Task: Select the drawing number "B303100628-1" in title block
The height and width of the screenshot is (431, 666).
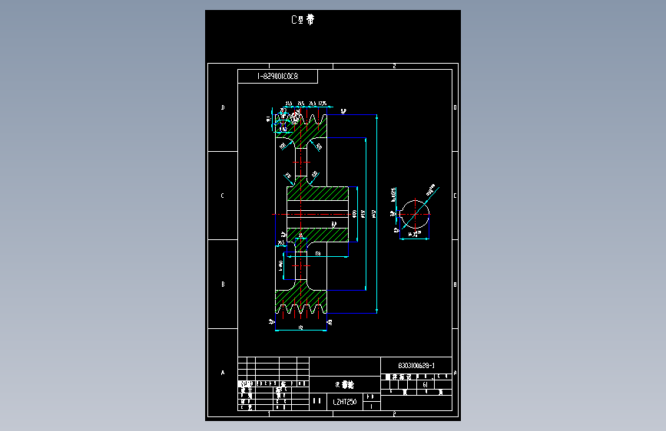Action: click(x=416, y=366)
